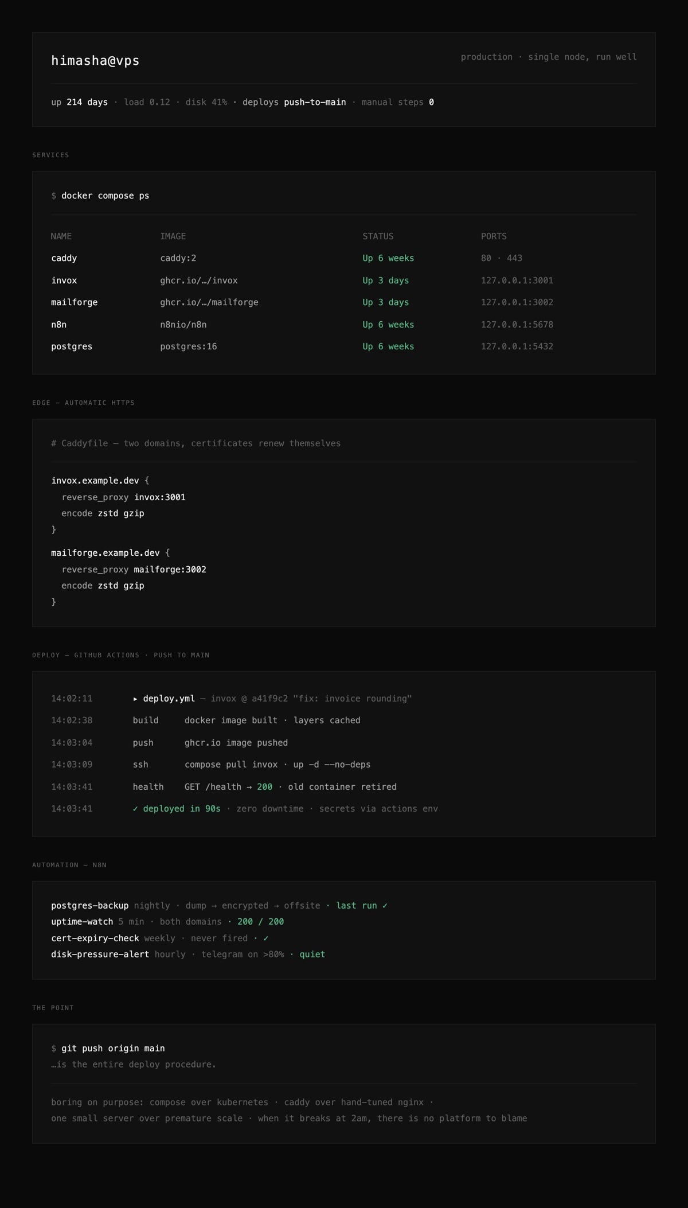Click the 127.0.0.1:3002 port cell
This screenshot has width=688, height=1208.
517,302
